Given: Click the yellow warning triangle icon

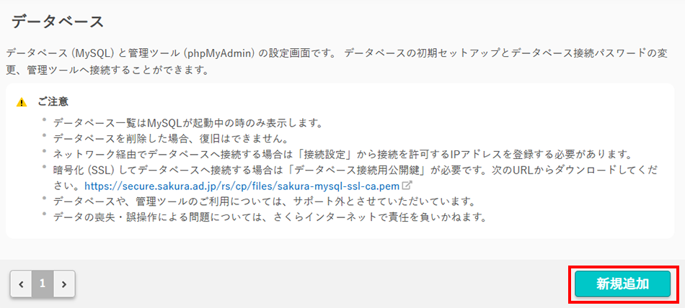Looking at the screenshot, I should point(22,102).
